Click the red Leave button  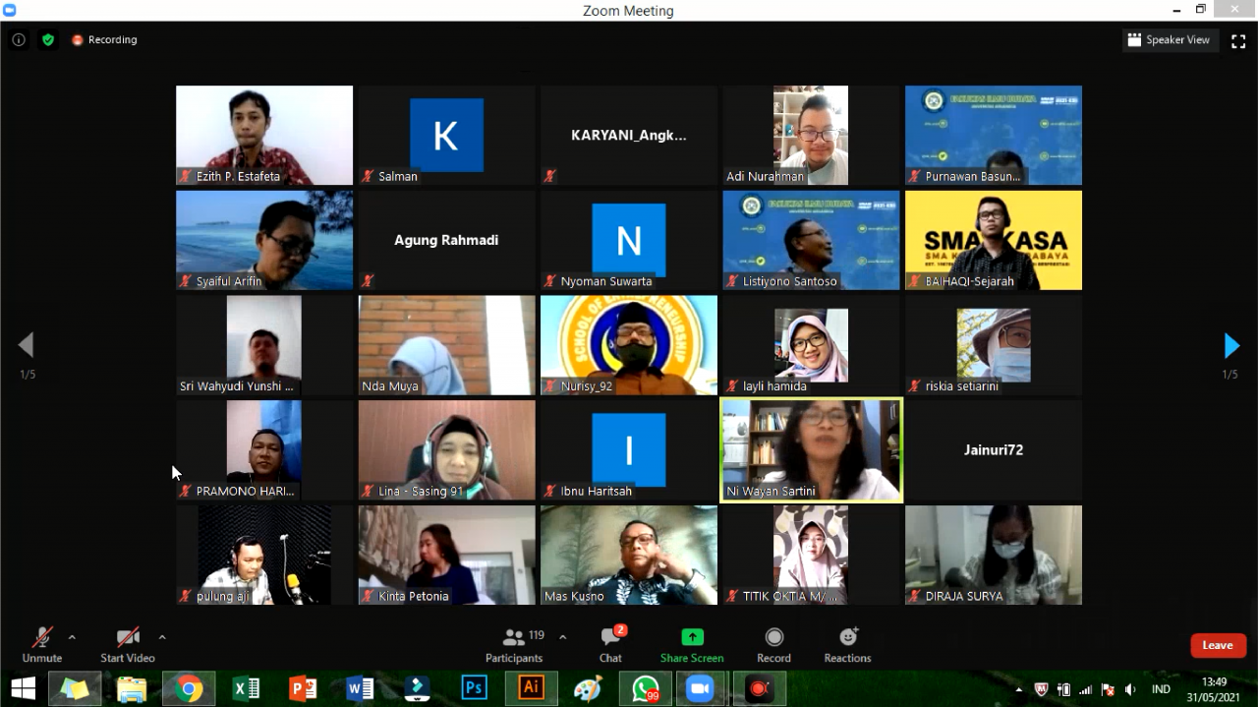[1218, 645]
